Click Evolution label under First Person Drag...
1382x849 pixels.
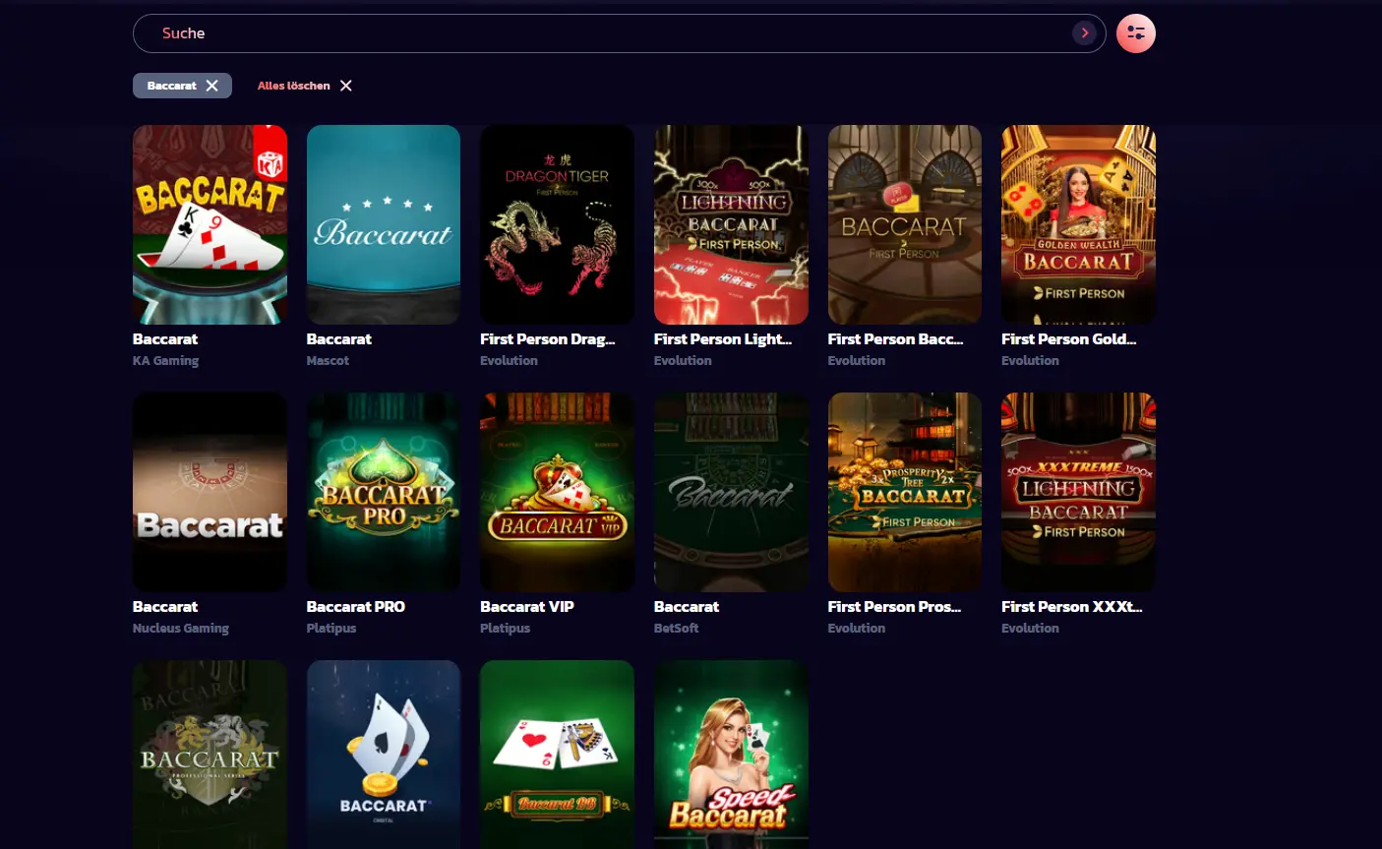[x=509, y=361]
